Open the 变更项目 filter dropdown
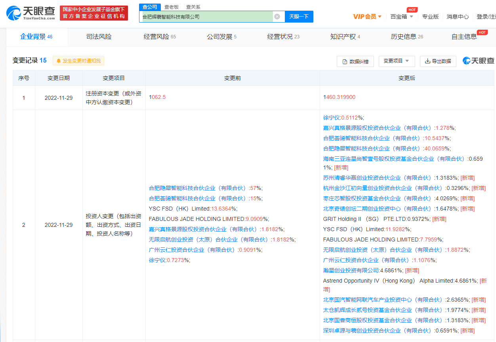Viewport: 496px width, 342px height. [x=397, y=61]
